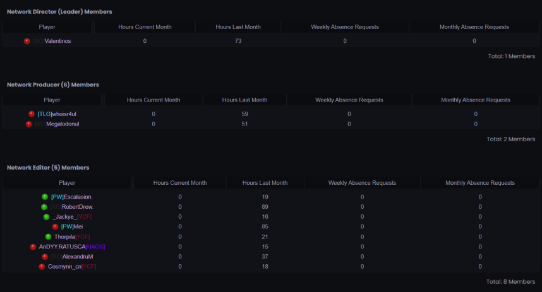542x292 pixels.
Task: Click red status icon beside Valentinos
Action: 27,41
